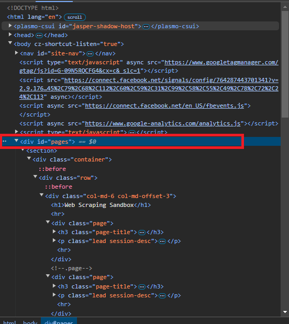Expand the plasmo-csui node
Image resolution: width=289 pixels, height=324 pixels.
(10, 26)
